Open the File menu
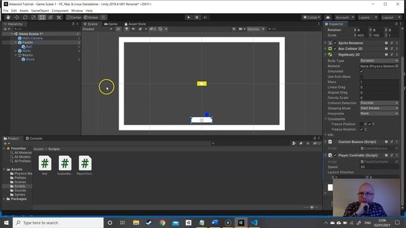The width and height of the screenshot is (406, 228). pos(6,11)
